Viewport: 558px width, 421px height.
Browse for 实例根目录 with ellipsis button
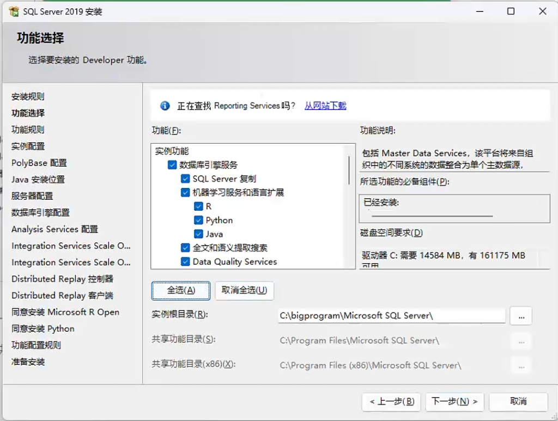click(x=521, y=316)
